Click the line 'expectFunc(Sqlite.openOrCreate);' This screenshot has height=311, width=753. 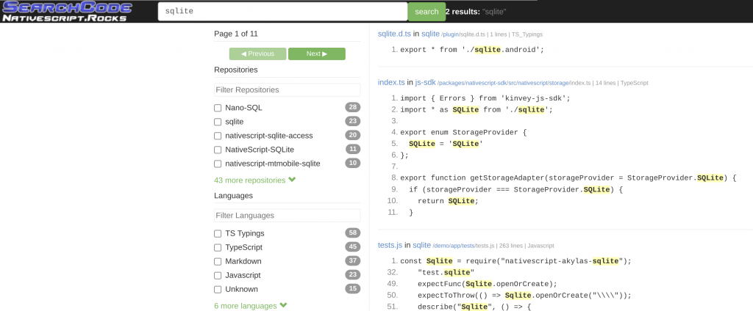[487, 284]
